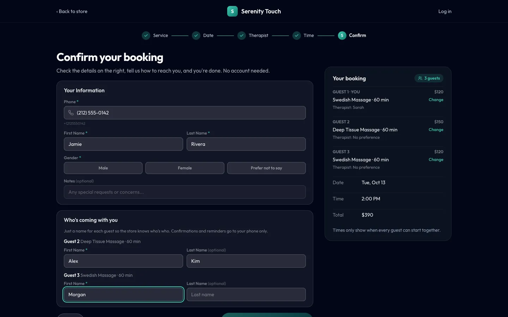Click the Date step checkmark icon

196,36
